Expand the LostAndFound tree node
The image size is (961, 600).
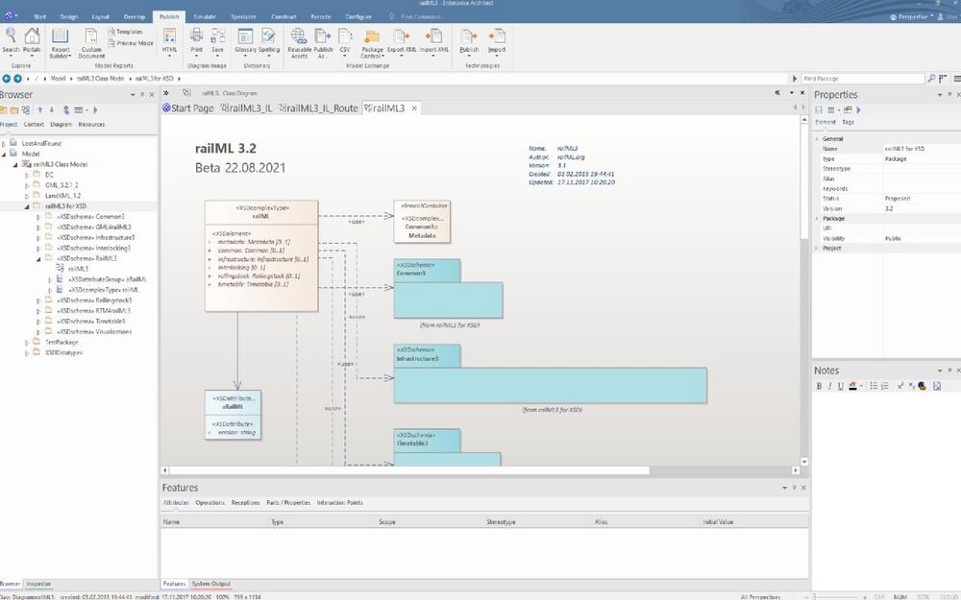point(4,142)
